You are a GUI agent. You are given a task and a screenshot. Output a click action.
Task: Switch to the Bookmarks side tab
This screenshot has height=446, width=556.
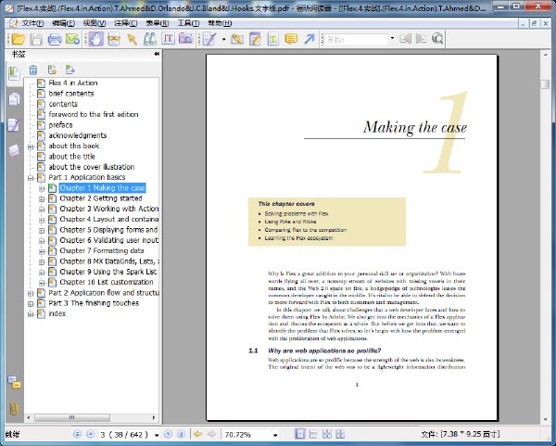coord(14,73)
